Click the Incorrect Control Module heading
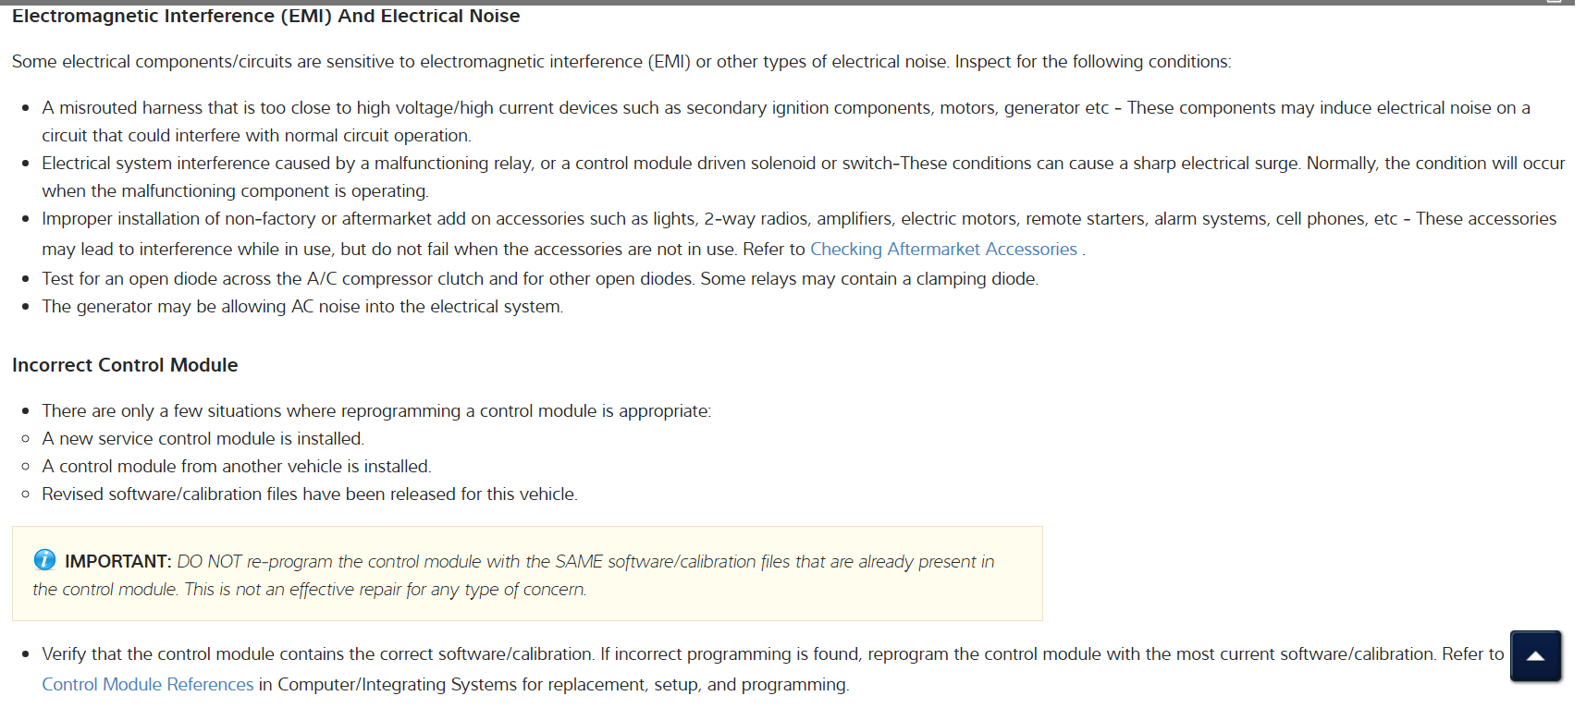 (x=125, y=365)
